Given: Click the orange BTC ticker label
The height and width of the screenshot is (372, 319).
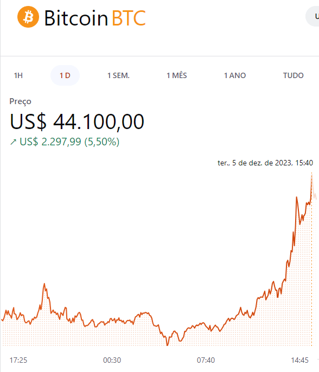Looking at the screenshot, I should [x=129, y=18].
